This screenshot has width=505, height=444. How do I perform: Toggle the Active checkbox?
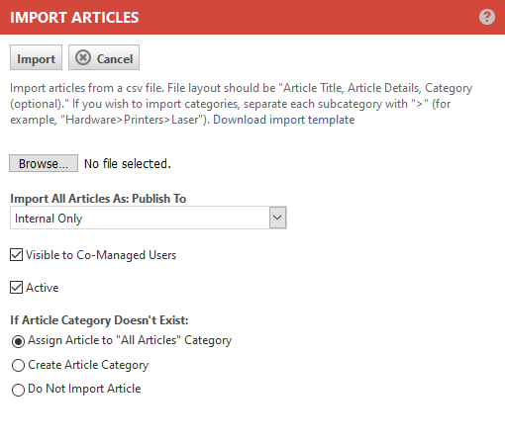(x=16, y=288)
